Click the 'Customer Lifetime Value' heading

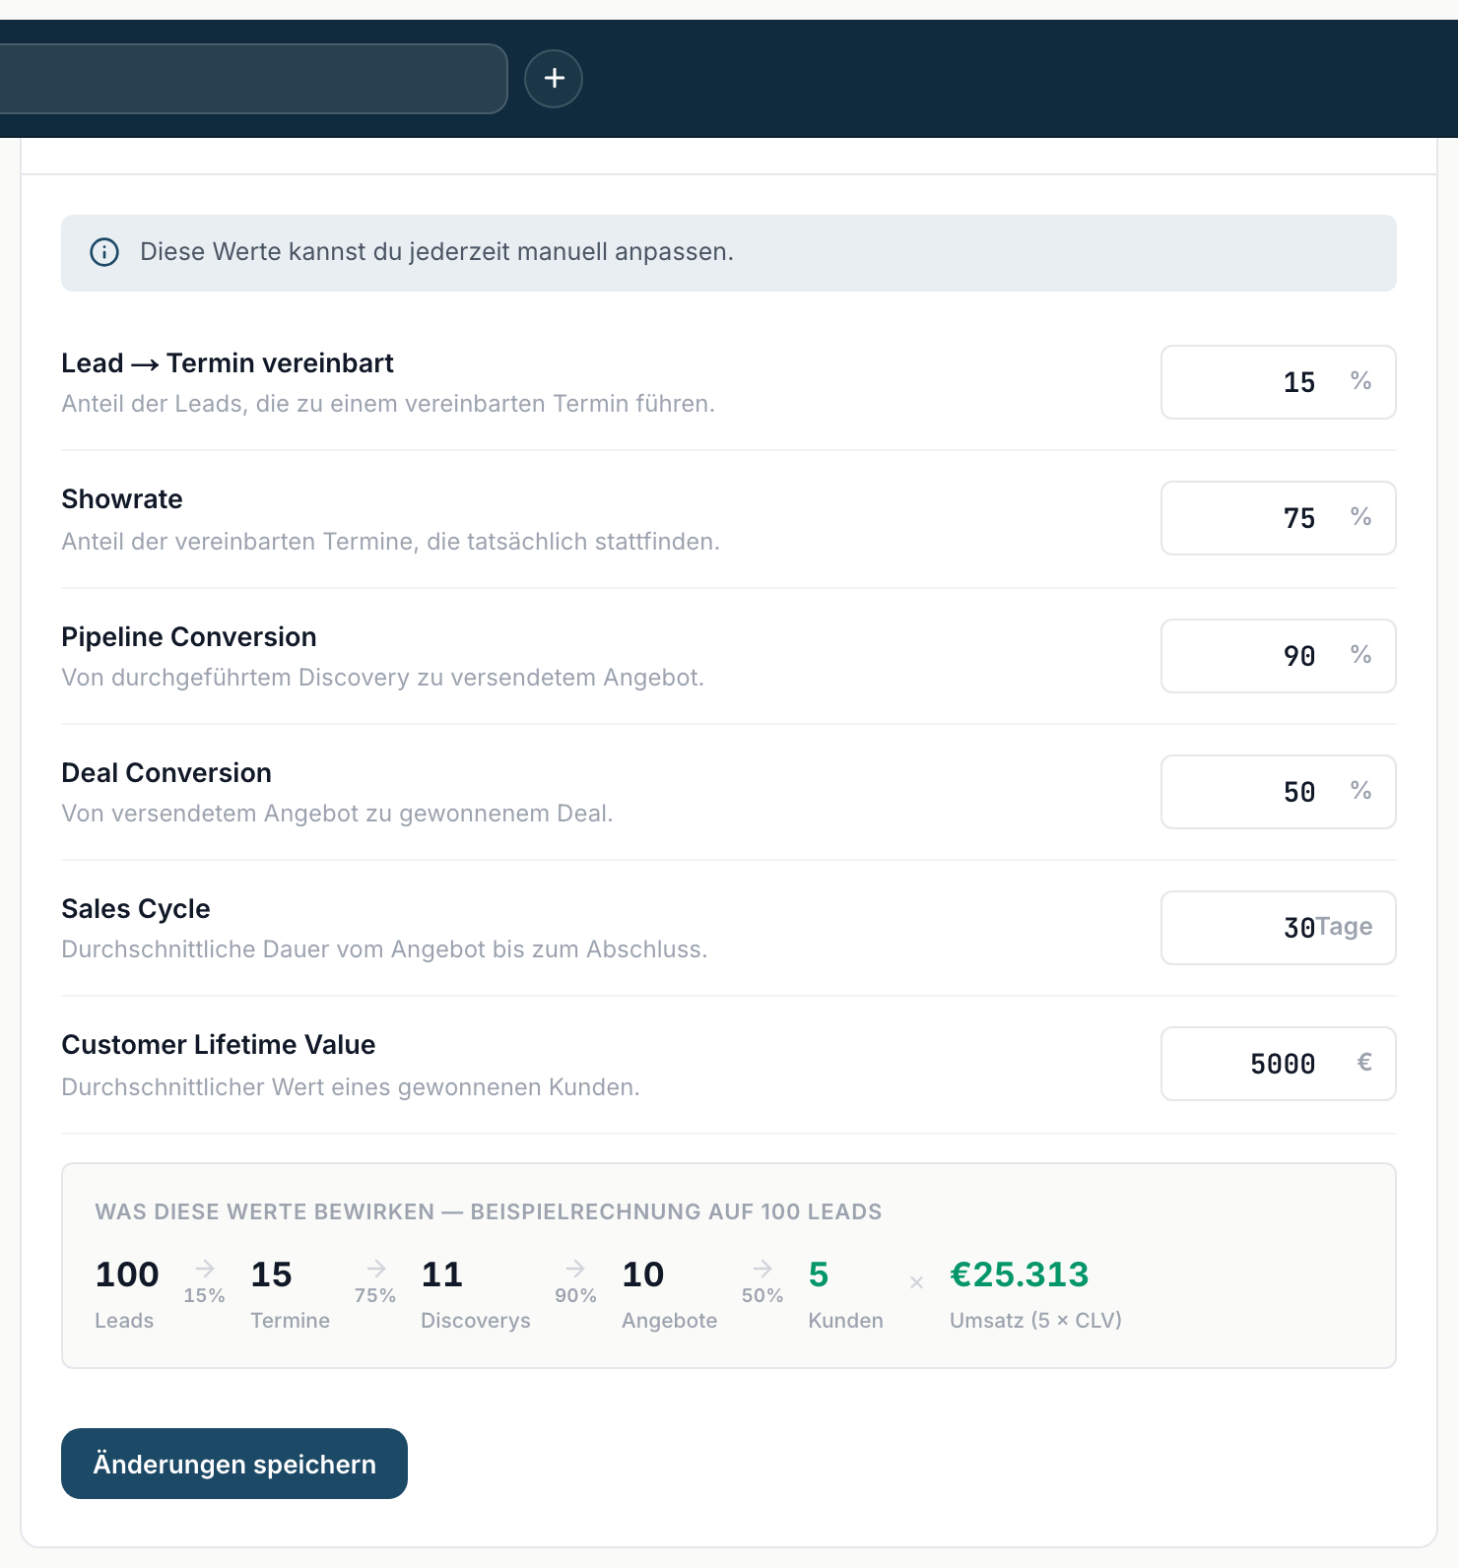(x=219, y=1045)
